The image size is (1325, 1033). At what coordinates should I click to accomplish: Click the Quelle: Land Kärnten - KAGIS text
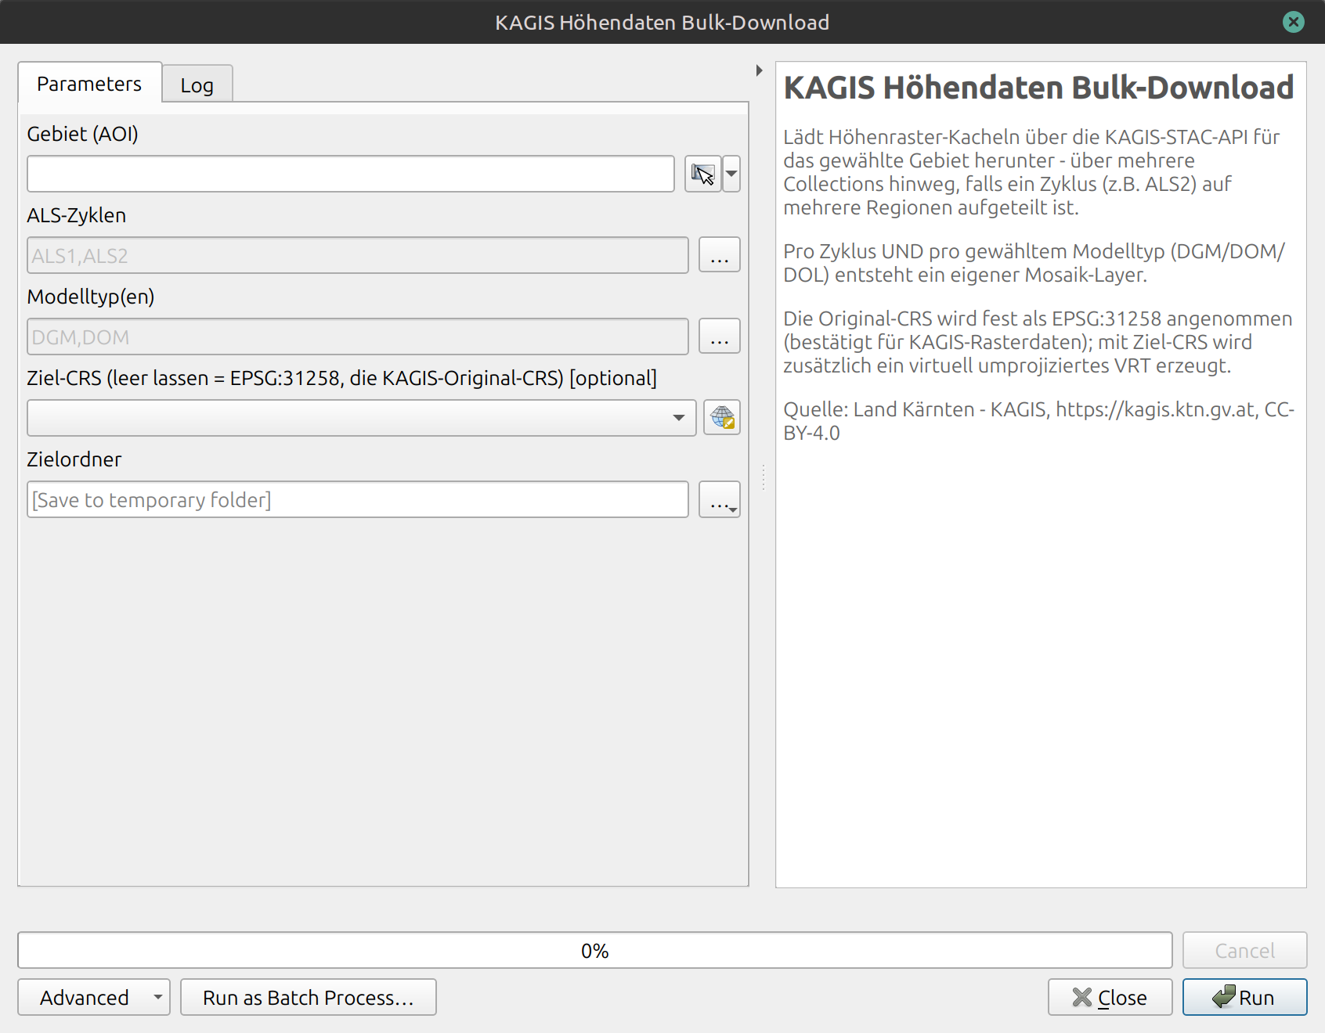coord(1038,421)
